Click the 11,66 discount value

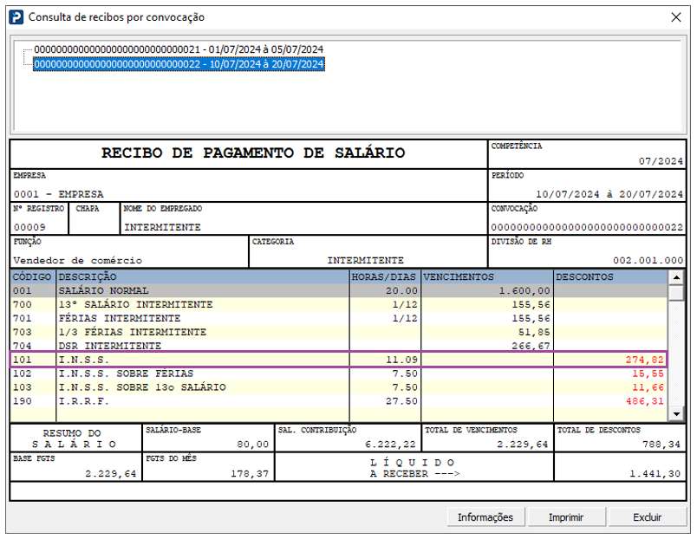click(648, 387)
